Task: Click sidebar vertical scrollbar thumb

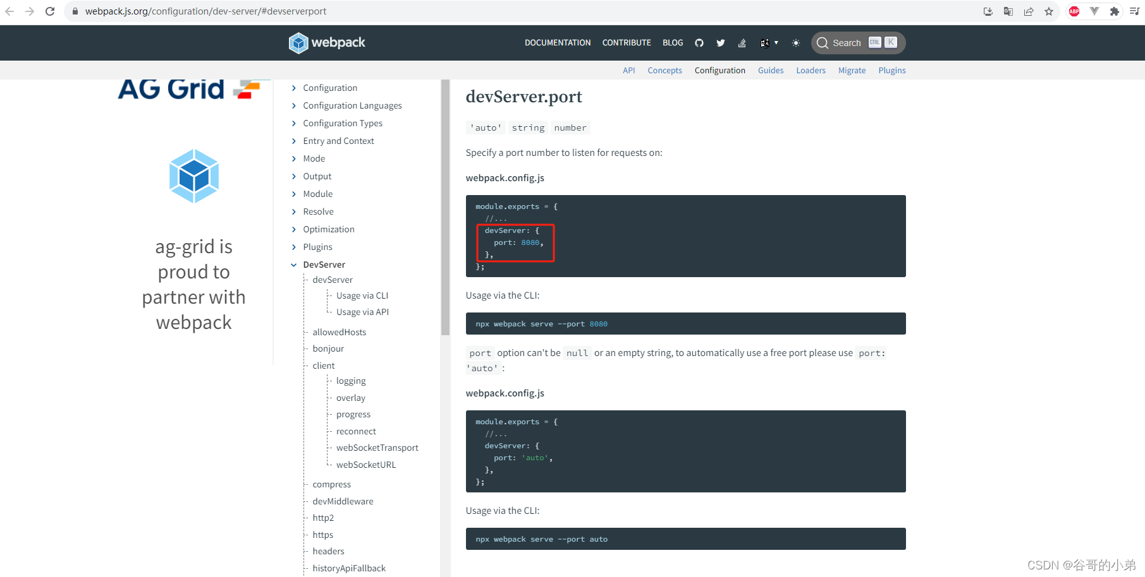Action: [x=445, y=207]
